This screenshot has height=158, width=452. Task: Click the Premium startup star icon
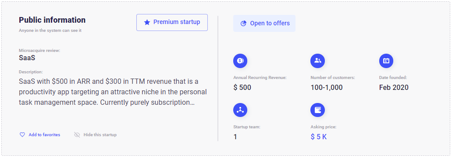[147, 22]
